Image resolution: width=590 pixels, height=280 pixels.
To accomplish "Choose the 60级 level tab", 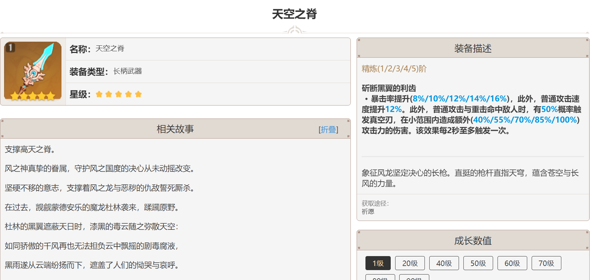I will 512,263.
